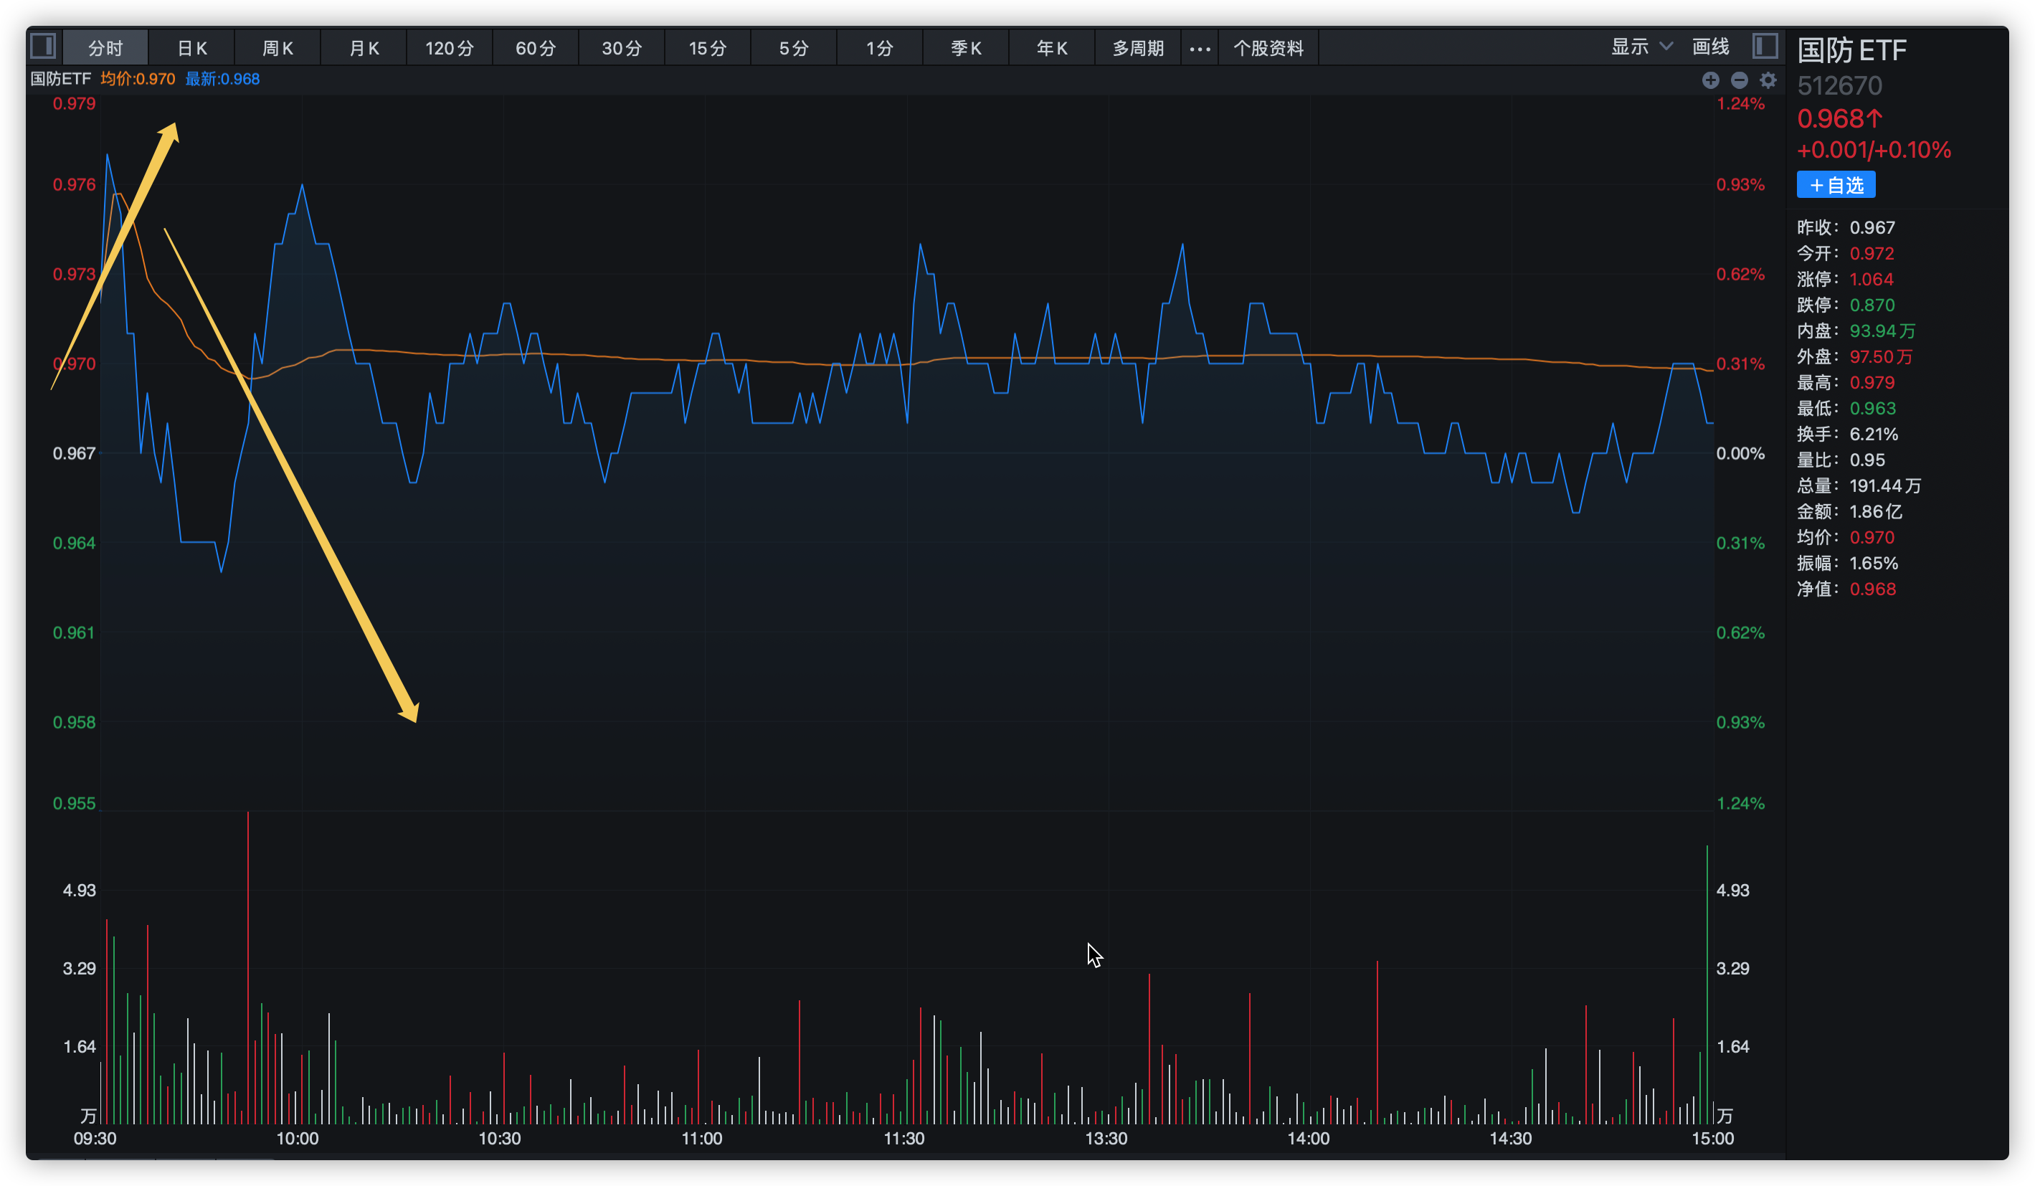Image resolution: width=2035 pixels, height=1186 pixels.
Task: Select the 60分 period tab
Action: click(536, 49)
